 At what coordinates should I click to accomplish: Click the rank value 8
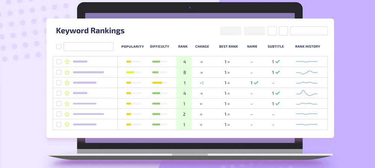(x=184, y=72)
